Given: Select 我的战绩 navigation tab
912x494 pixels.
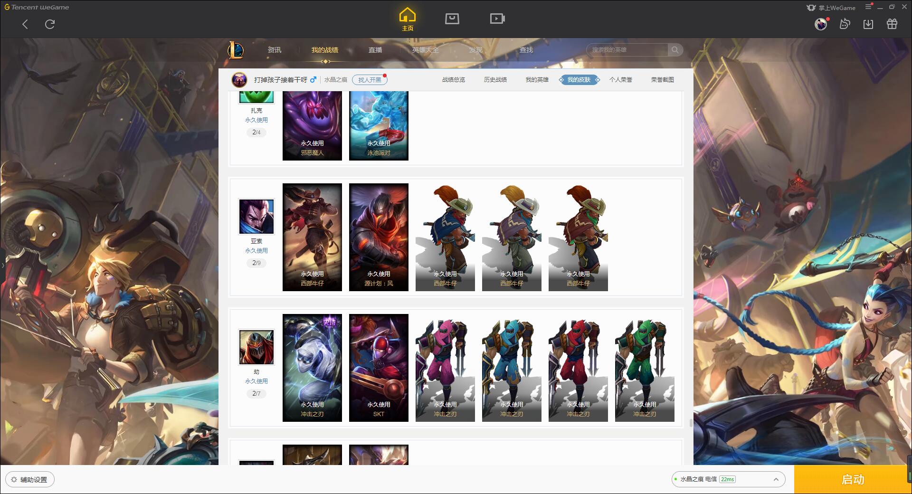Looking at the screenshot, I should click(325, 50).
